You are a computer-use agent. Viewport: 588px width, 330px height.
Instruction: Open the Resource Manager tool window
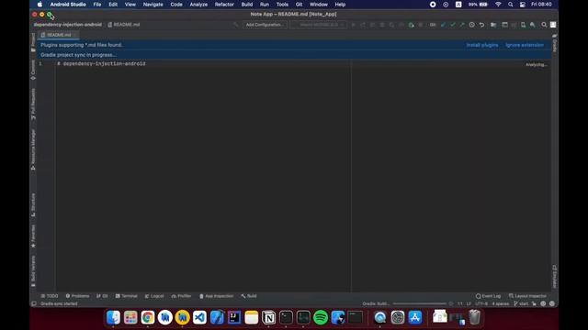(33, 149)
